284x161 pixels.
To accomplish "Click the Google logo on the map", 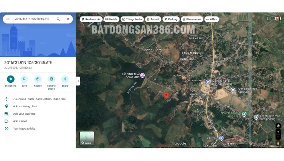I will [180, 143].
